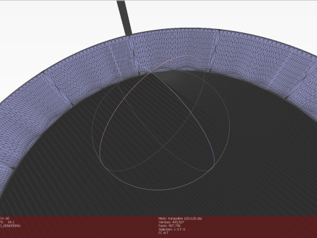Click the FC WT status line
This screenshot has width=317, height=238.
163,233
